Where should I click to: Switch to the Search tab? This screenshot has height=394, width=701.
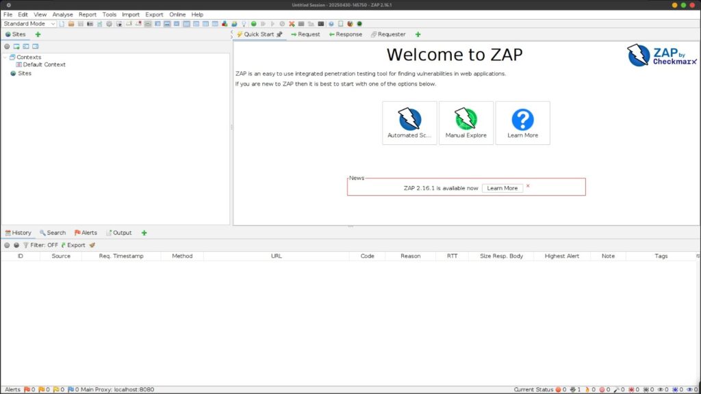[x=53, y=233]
